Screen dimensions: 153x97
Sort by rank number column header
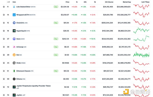(8, 2)
